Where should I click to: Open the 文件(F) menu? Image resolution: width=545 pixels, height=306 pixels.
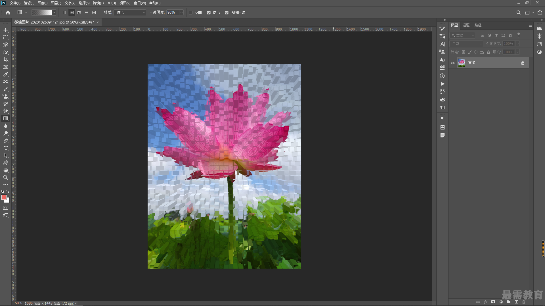pyautogui.click(x=15, y=3)
